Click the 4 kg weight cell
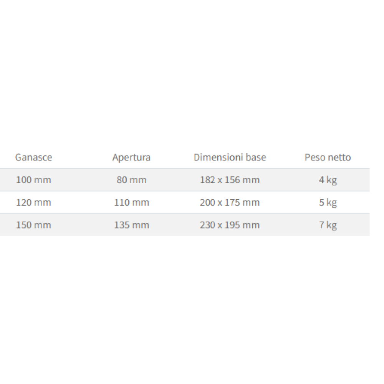 (x=328, y=180)
